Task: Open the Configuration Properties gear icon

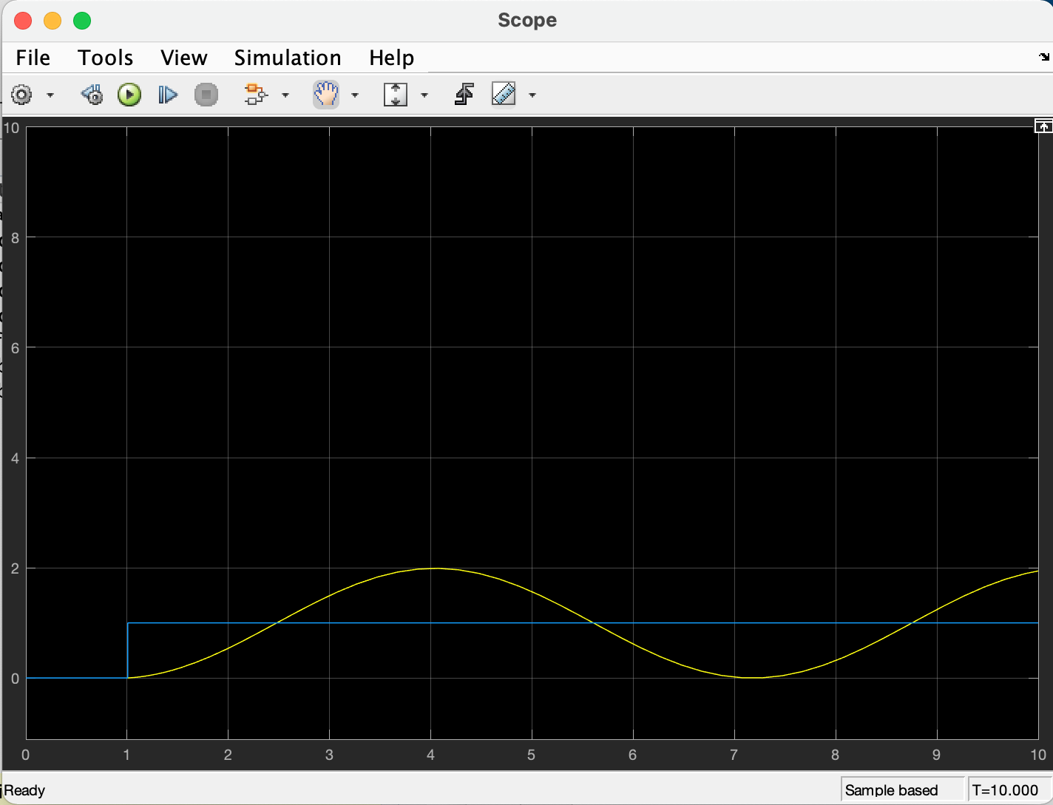Action: coord(21,95)
